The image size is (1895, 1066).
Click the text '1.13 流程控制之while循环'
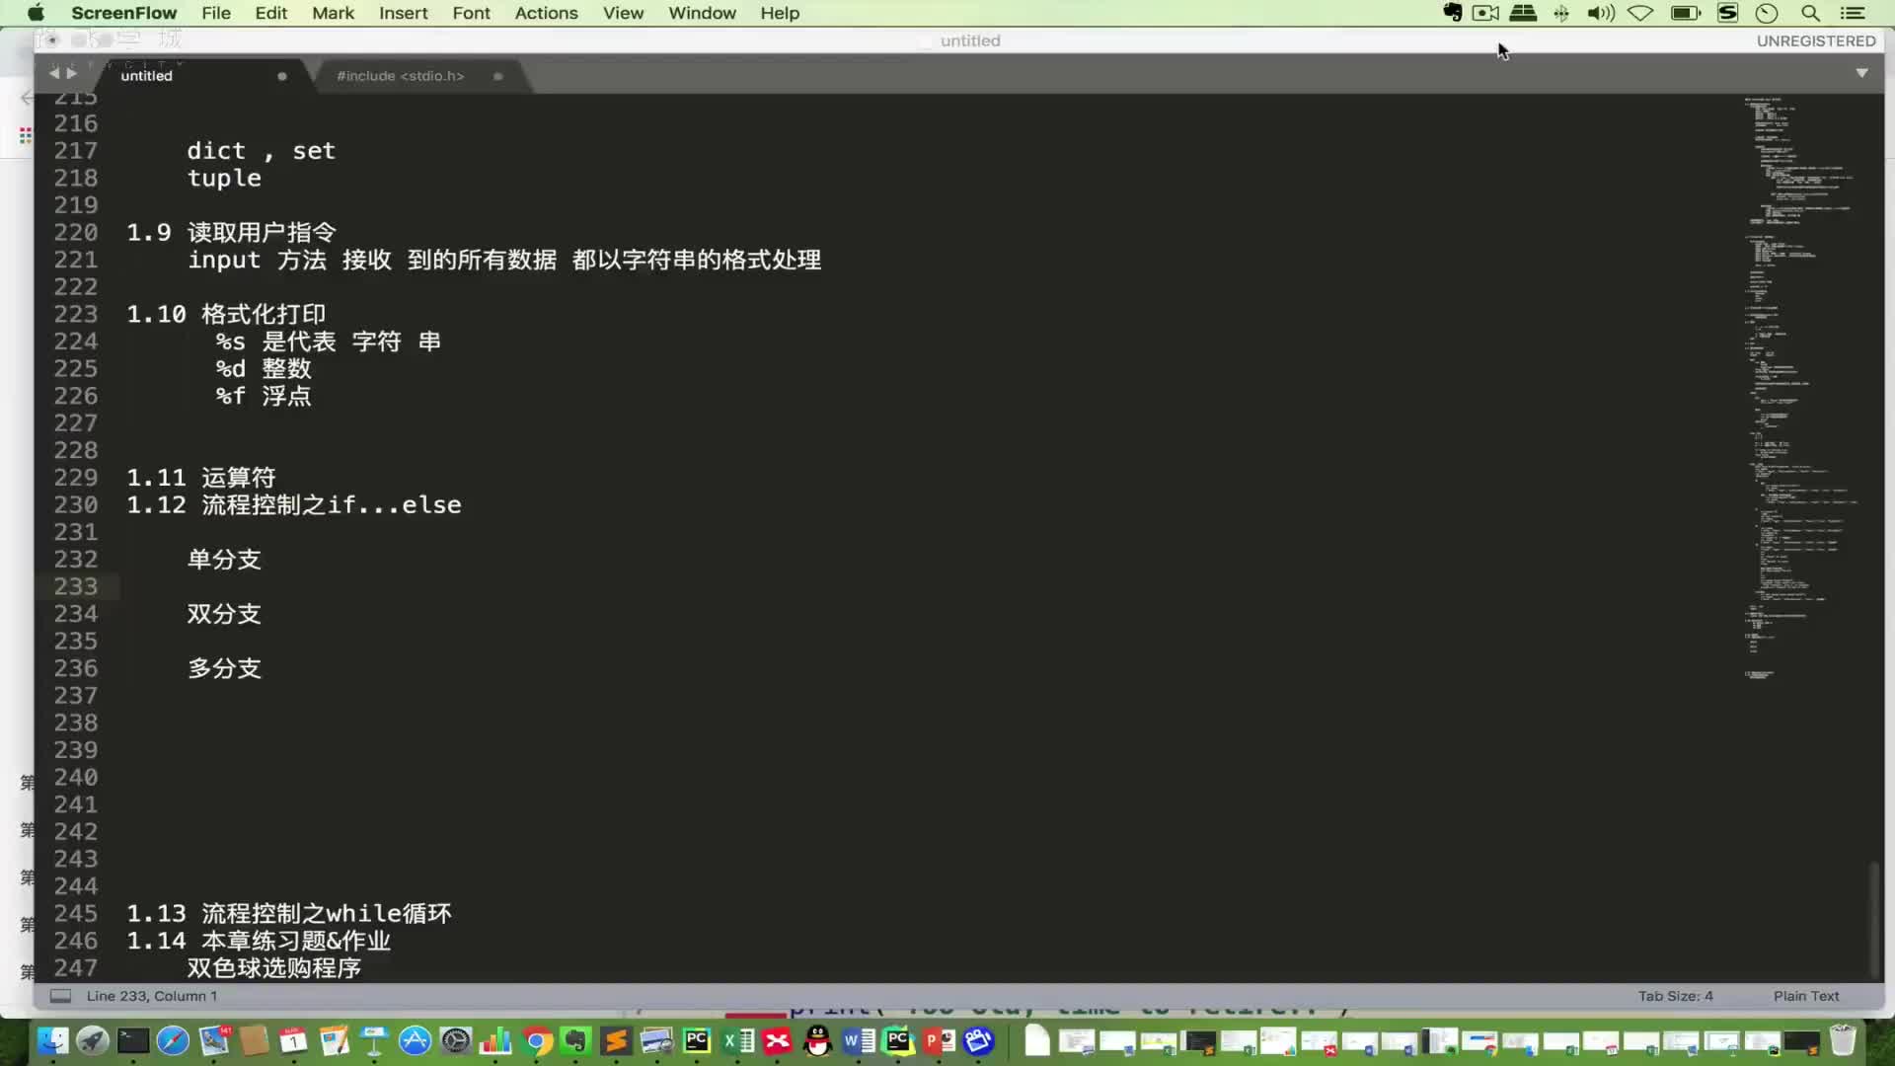coord(289,913)
